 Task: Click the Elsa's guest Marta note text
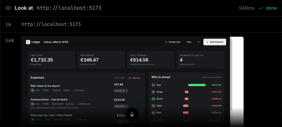click(x=54, y=108)
